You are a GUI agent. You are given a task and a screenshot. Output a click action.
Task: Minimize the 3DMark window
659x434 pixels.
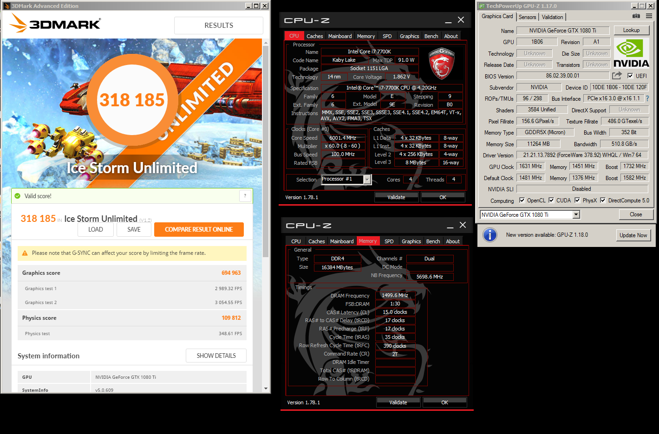click(248, 6)
